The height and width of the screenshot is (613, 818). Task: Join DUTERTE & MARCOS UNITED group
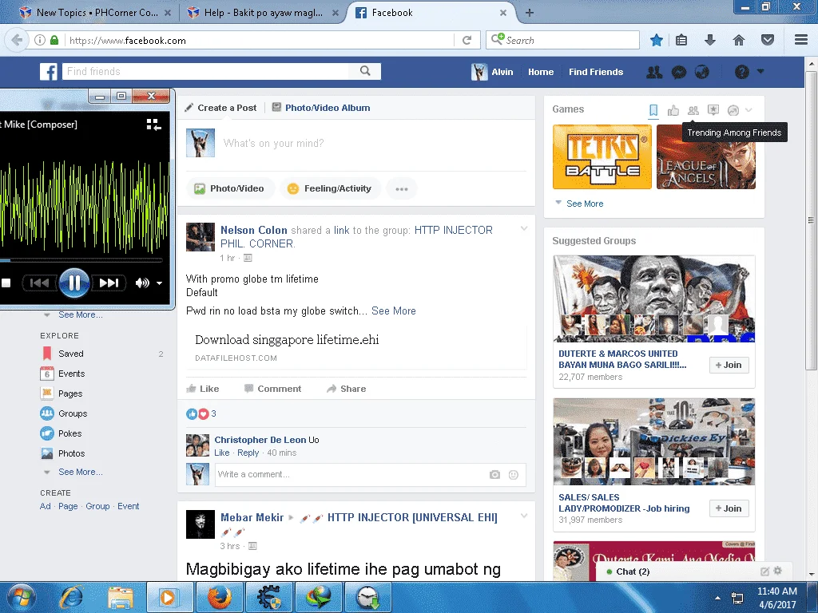pyautogui.click(x=729, y=365)
